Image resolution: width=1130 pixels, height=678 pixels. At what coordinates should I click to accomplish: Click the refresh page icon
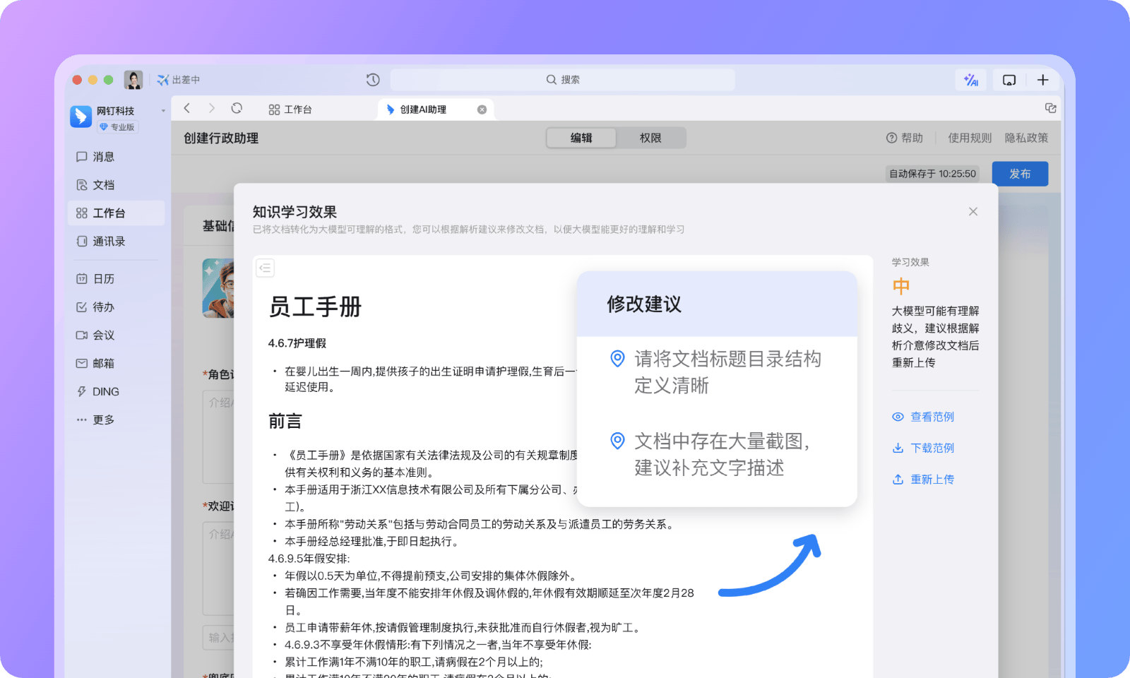[237, 109]
